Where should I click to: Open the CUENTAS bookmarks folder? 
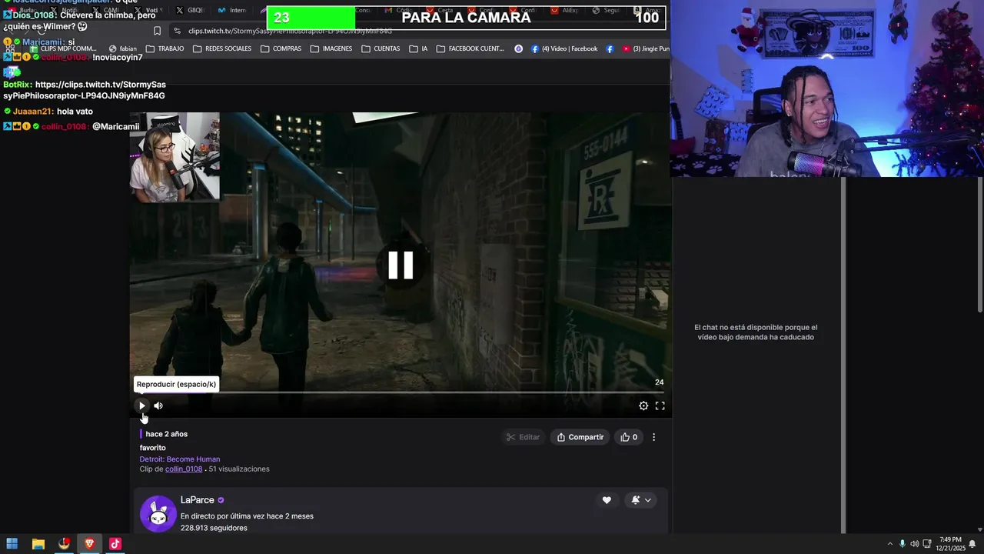(x=381, y=48)
